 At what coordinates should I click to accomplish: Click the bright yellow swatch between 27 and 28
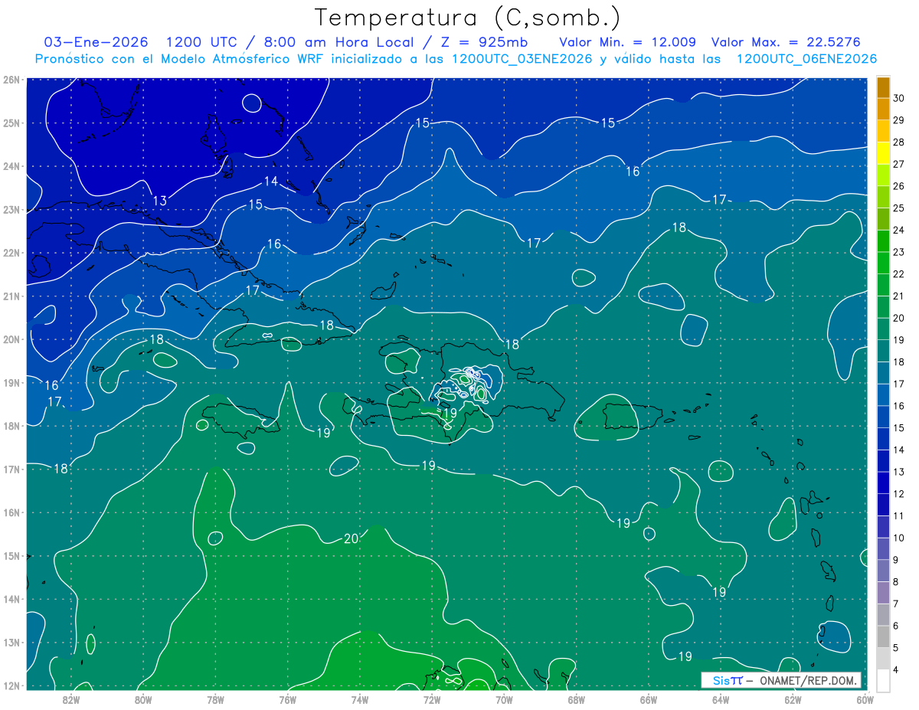coord(883,152)
